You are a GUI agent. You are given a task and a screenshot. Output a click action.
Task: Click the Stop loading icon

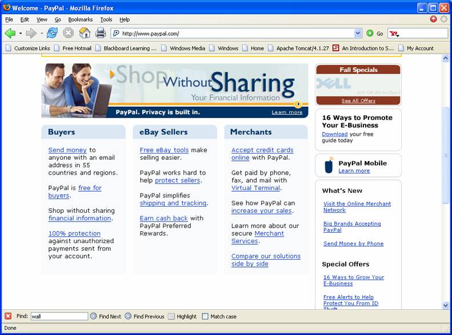69,33
